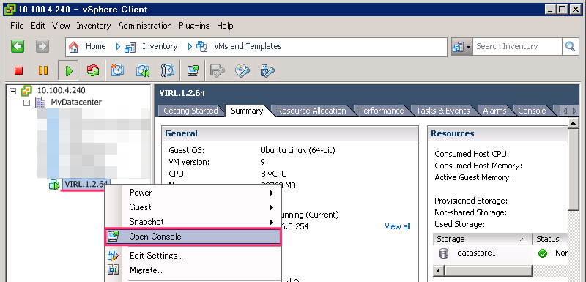Image resolution: width=586 pixels, height=282 pixels.
Task: Open the Administration menu
Action: pyautogui.click(x=145, y=26)
